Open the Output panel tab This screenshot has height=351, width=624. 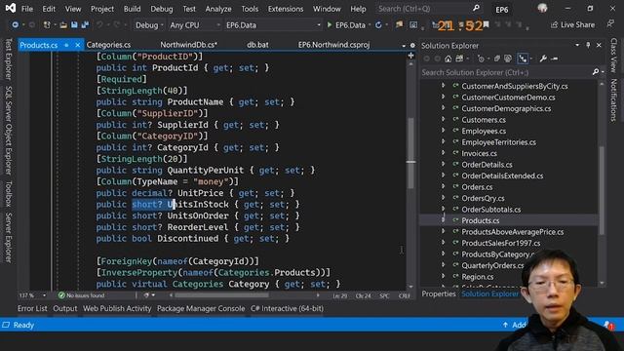(65, 308)
